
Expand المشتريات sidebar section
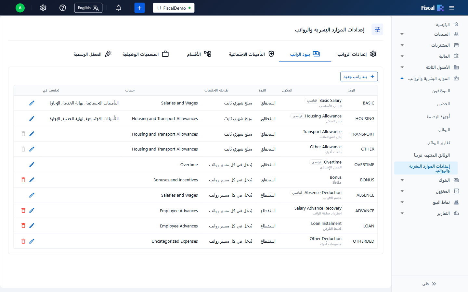pos(430,45)
